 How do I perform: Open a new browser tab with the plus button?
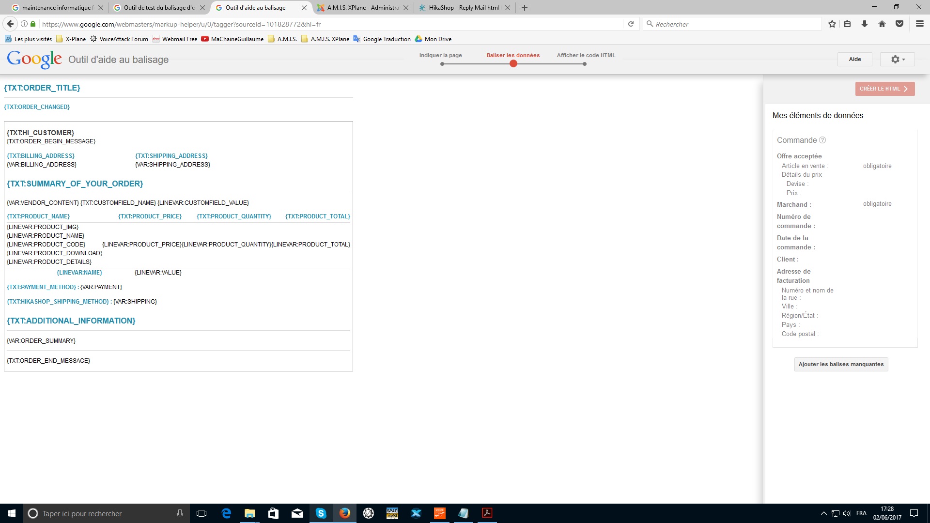coord(525,8)
